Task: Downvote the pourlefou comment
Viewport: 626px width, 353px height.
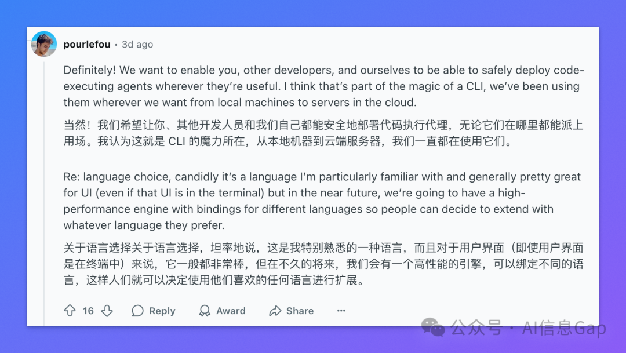Action: (107, 310)
